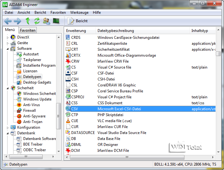Click the green Refresh arrows icon
224x170 pixels.
tap(37, 21)
